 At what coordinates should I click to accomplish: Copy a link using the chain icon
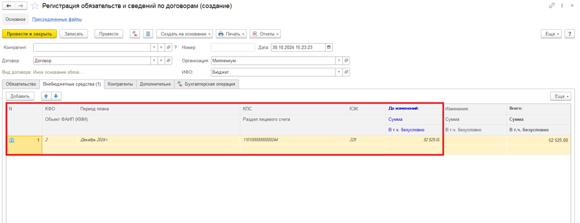click(x=552, y=5)
